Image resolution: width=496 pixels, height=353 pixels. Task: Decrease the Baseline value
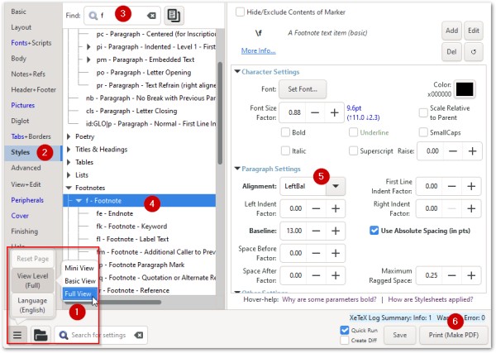[x=316, y=231]
